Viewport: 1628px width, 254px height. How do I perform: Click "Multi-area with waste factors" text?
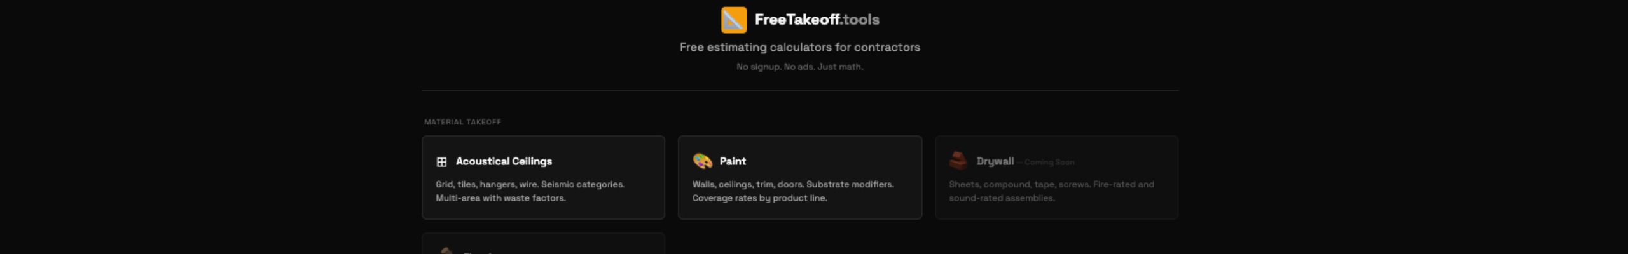pos(500,198)
